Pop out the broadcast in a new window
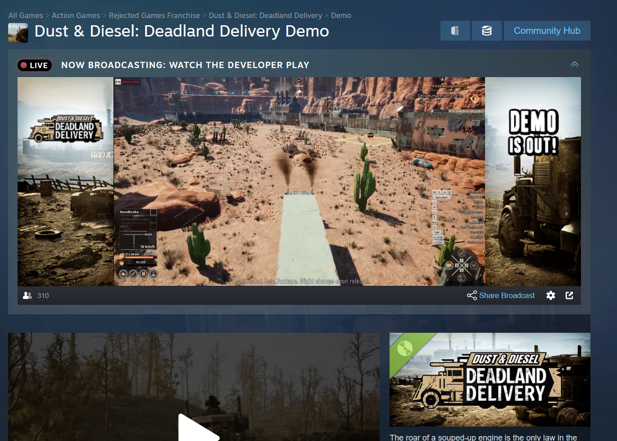Viewport: 617px width, 441px height. coord(569,295)
